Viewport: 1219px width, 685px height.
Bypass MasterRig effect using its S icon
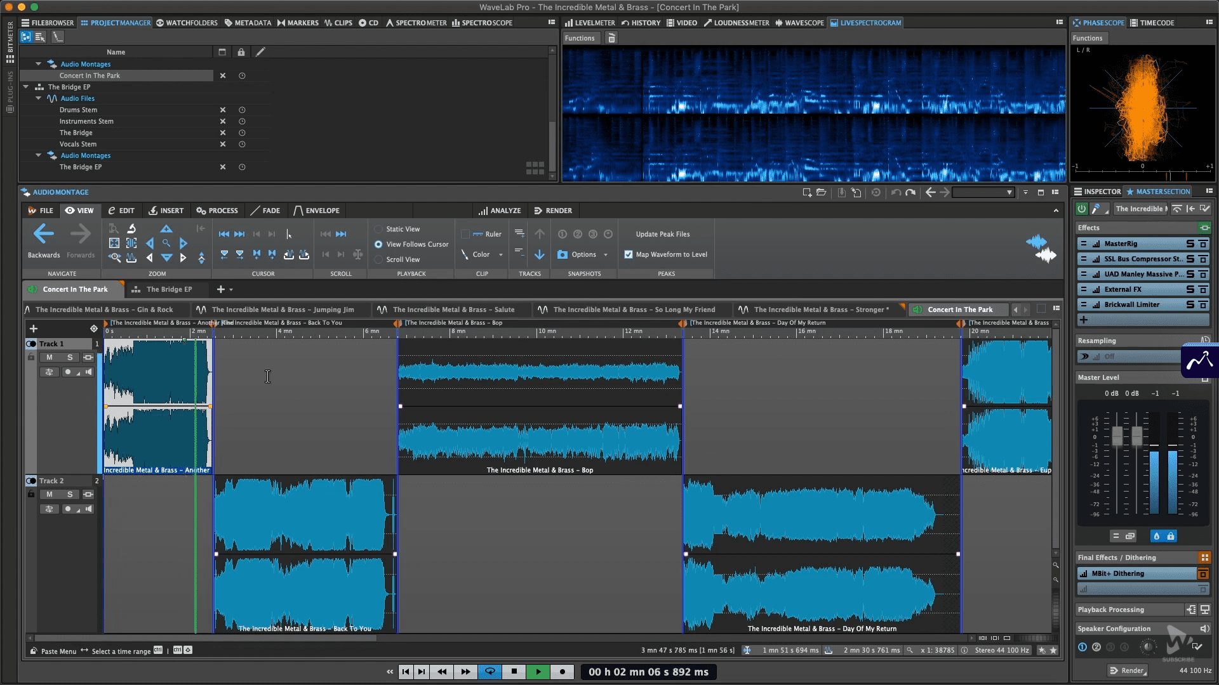(1190, 244)
